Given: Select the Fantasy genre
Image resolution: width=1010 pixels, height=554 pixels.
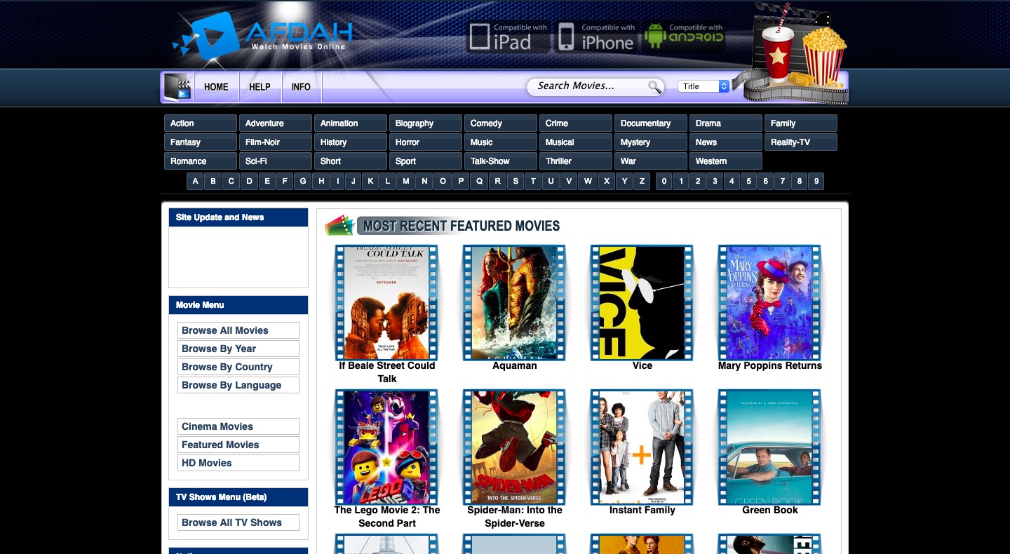Looking at the screenshot, I should tap(201, 142).
